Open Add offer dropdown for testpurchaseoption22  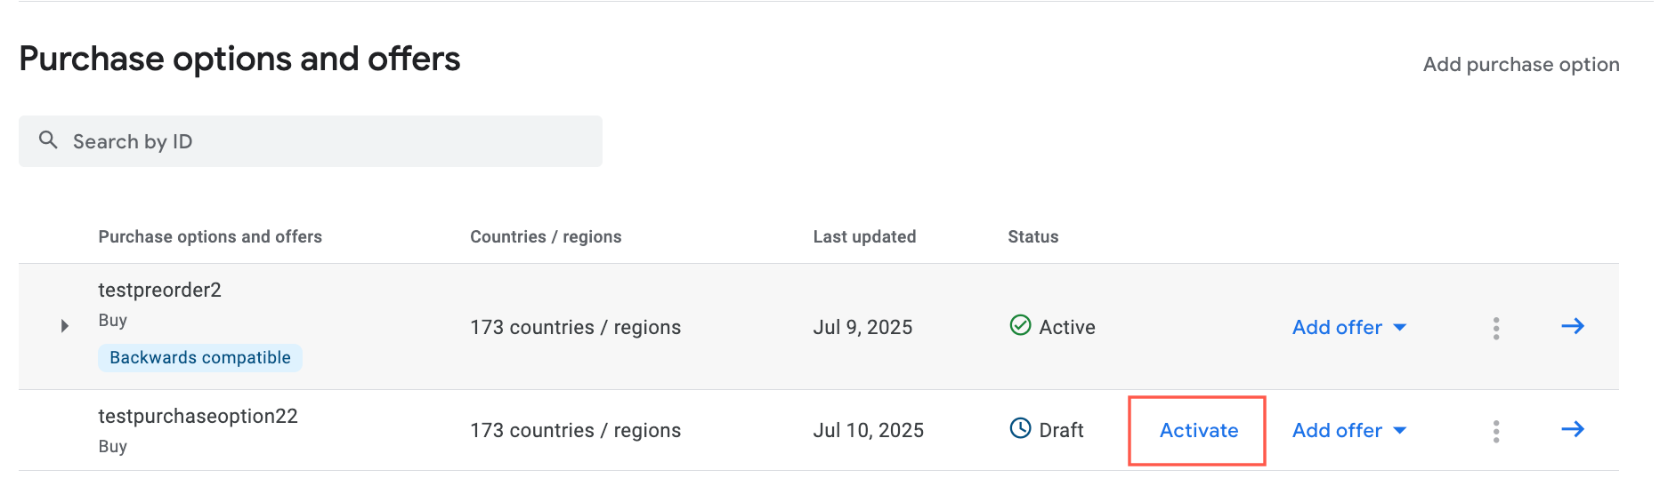(x=1349, y=430)
